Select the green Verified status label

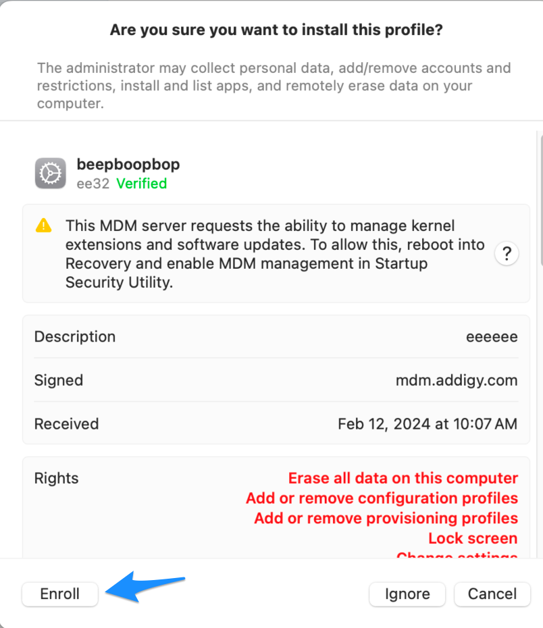pyautogui.click(x=141, y=184)
